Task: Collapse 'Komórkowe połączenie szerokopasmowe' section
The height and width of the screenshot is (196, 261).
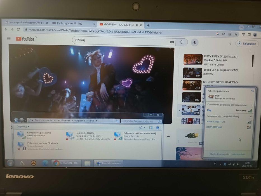Action: coord(251,105)
